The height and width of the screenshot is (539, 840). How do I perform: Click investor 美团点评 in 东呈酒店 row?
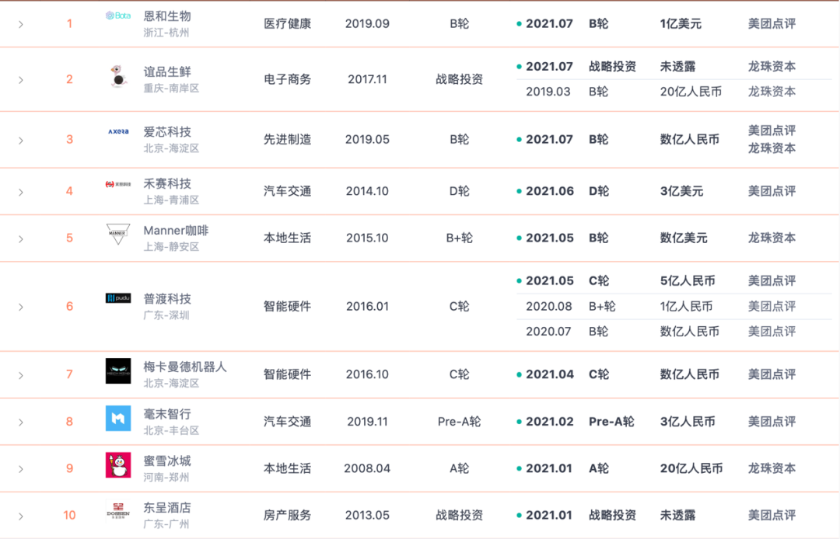pos(772,516)
